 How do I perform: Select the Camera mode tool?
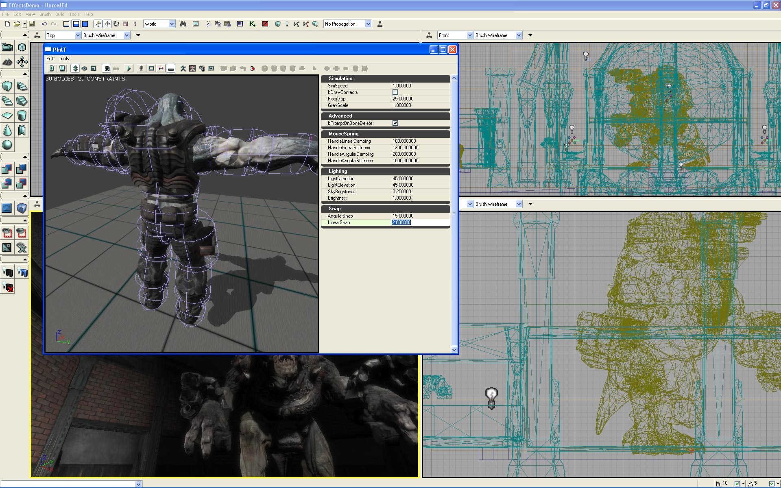click(x=7, y=47)
